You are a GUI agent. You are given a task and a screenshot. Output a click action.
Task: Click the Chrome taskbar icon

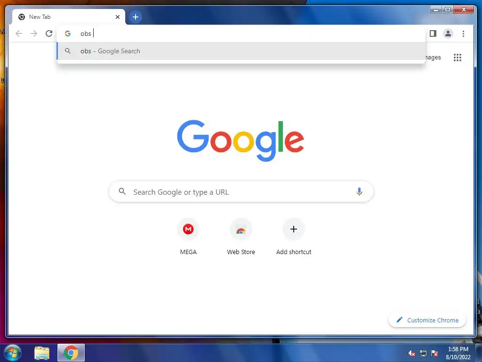71,353
